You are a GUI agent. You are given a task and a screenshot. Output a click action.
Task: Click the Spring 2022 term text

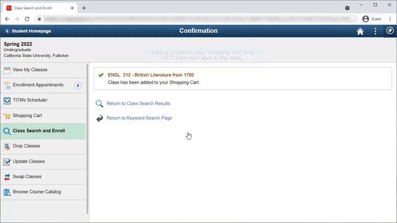point(18,44)
